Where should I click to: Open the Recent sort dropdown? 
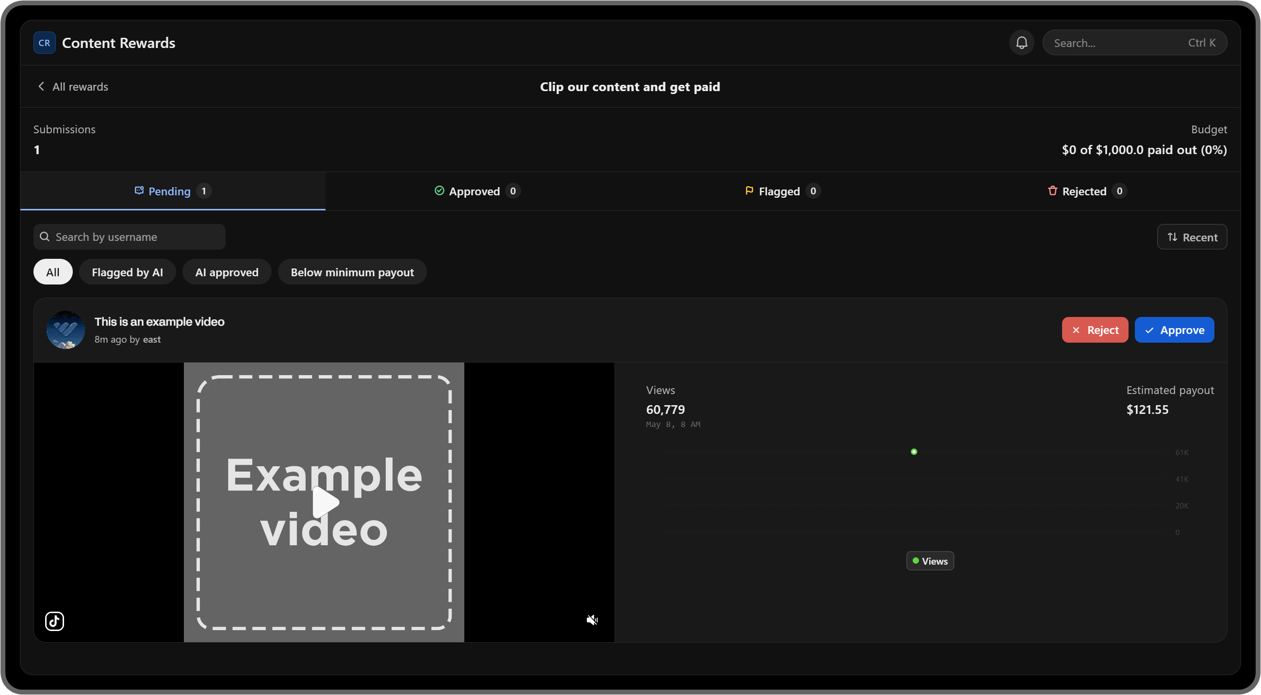click(x=1192, y=237)
